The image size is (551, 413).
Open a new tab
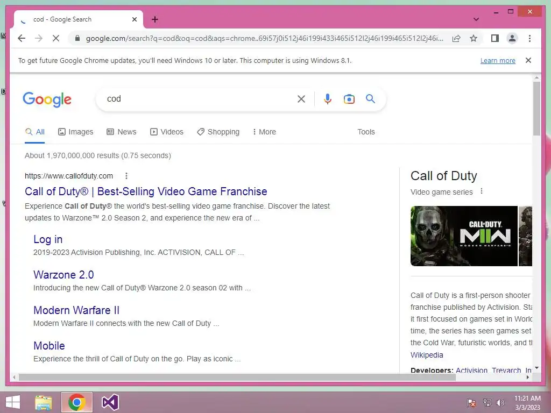[x=155, y=19]
